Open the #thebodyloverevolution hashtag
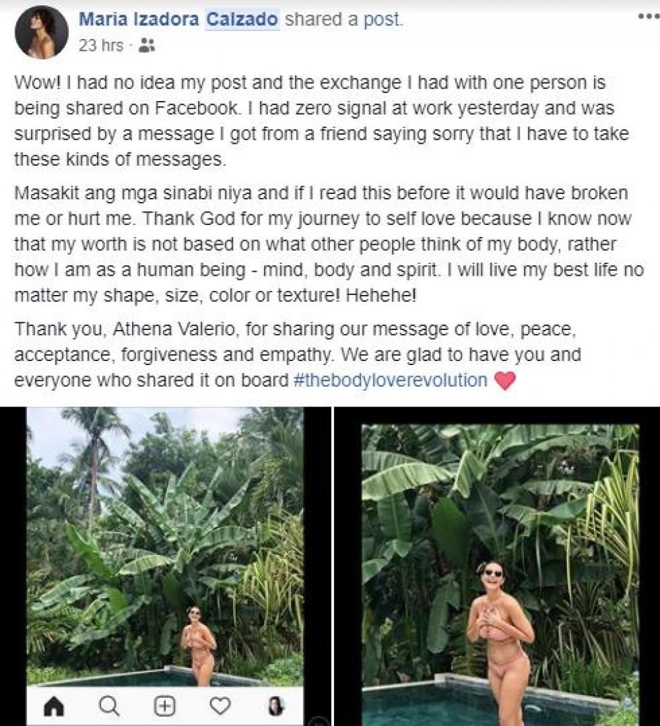This screenshot has width=660, height=726. (392, 380)
